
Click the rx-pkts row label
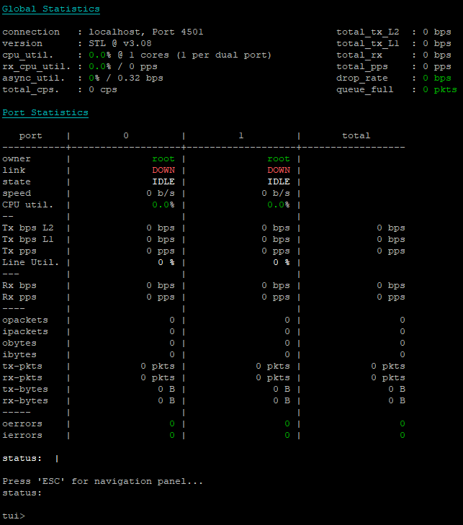22,378
